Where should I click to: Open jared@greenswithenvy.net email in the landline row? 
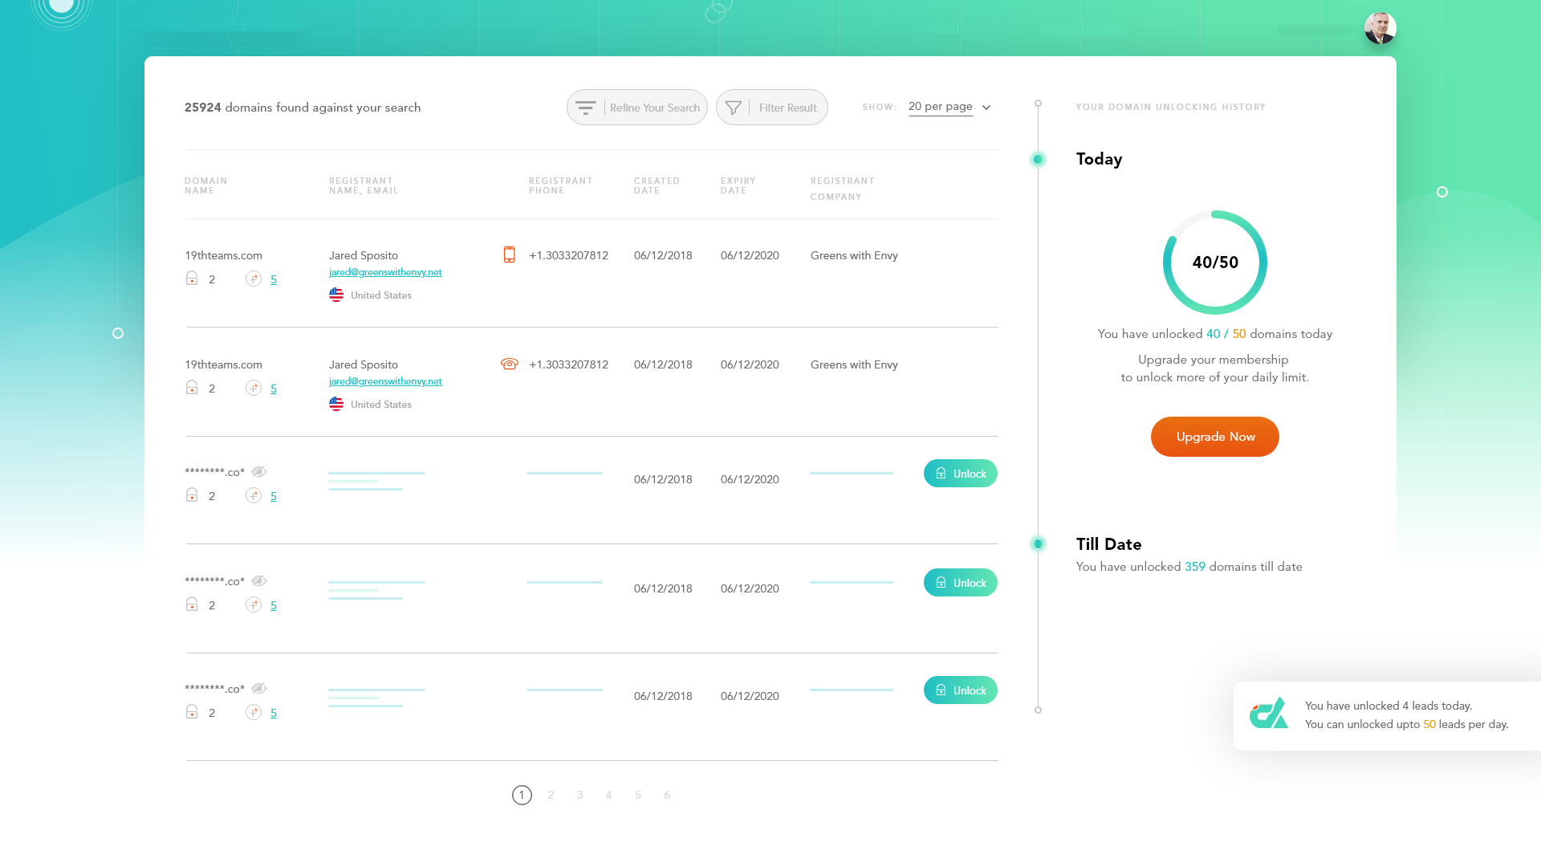point(385,381)
